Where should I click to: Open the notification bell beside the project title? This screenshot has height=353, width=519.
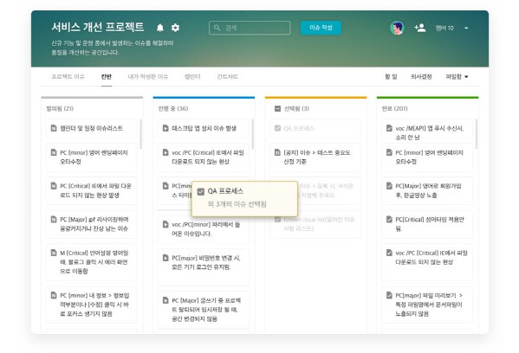[x=160, y=28]
